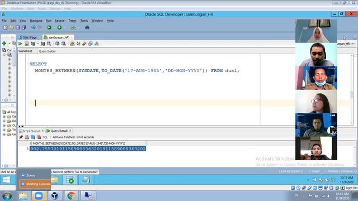
Task: Click the SELECT keyword in the editor
Action: 38,64
